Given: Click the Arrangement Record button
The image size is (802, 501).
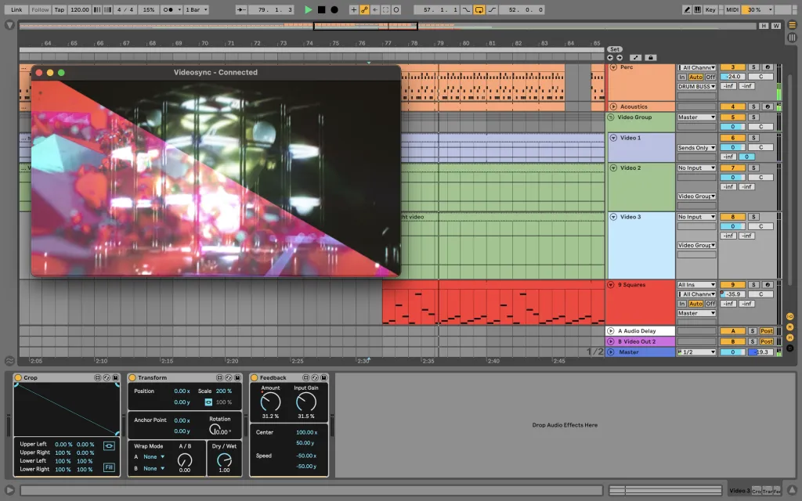Looking at the screenshot, I should (x=334, y=9).
